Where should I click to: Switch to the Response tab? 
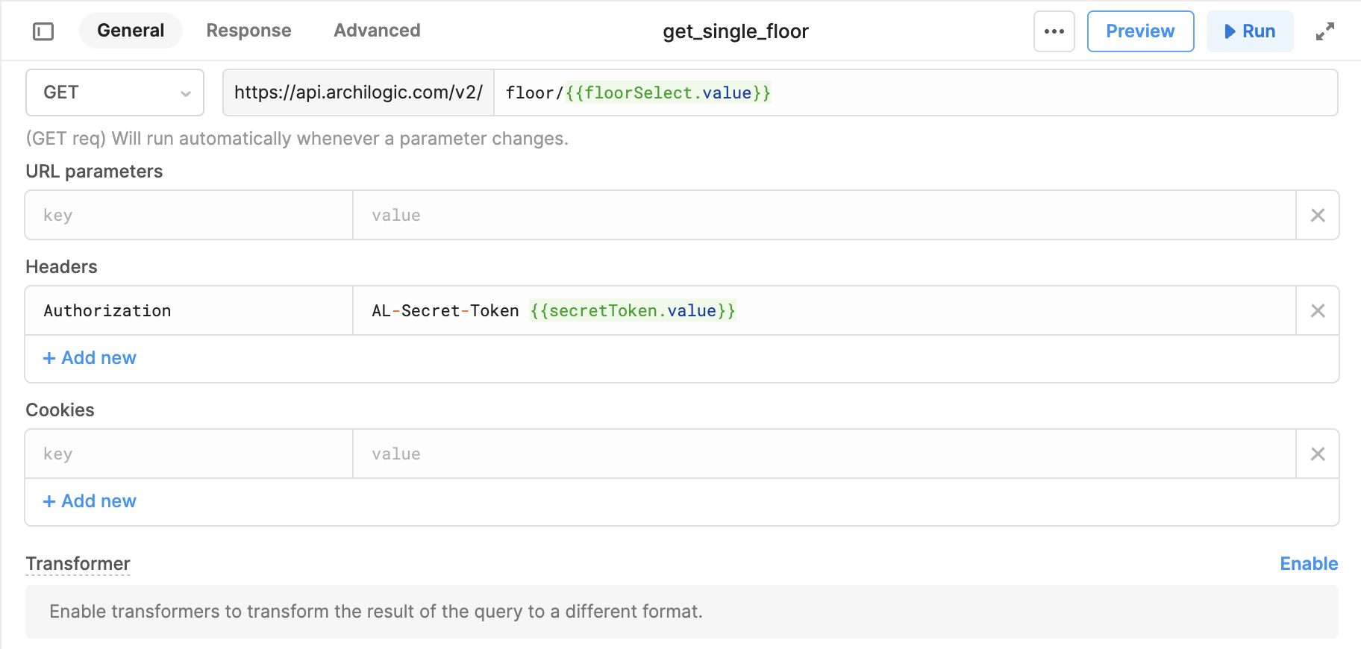click(248, 31)
